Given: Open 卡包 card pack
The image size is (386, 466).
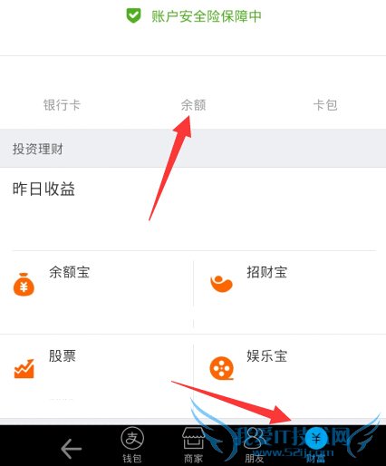Looking at the screenshot, I should click(x=325, y=105).
